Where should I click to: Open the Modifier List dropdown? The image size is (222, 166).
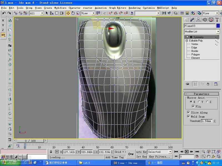click(x=219, y=32)
